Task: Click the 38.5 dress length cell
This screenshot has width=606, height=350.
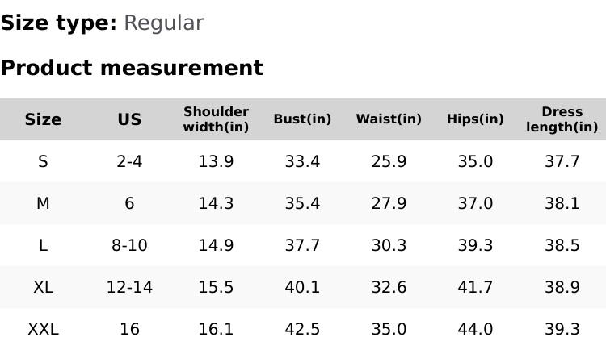Action: [562, 245]
